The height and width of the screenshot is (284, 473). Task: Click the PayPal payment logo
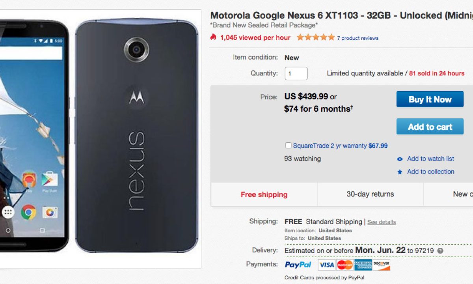[298, 265]
